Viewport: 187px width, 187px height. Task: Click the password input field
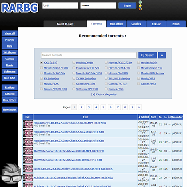(x=98, y=6)
